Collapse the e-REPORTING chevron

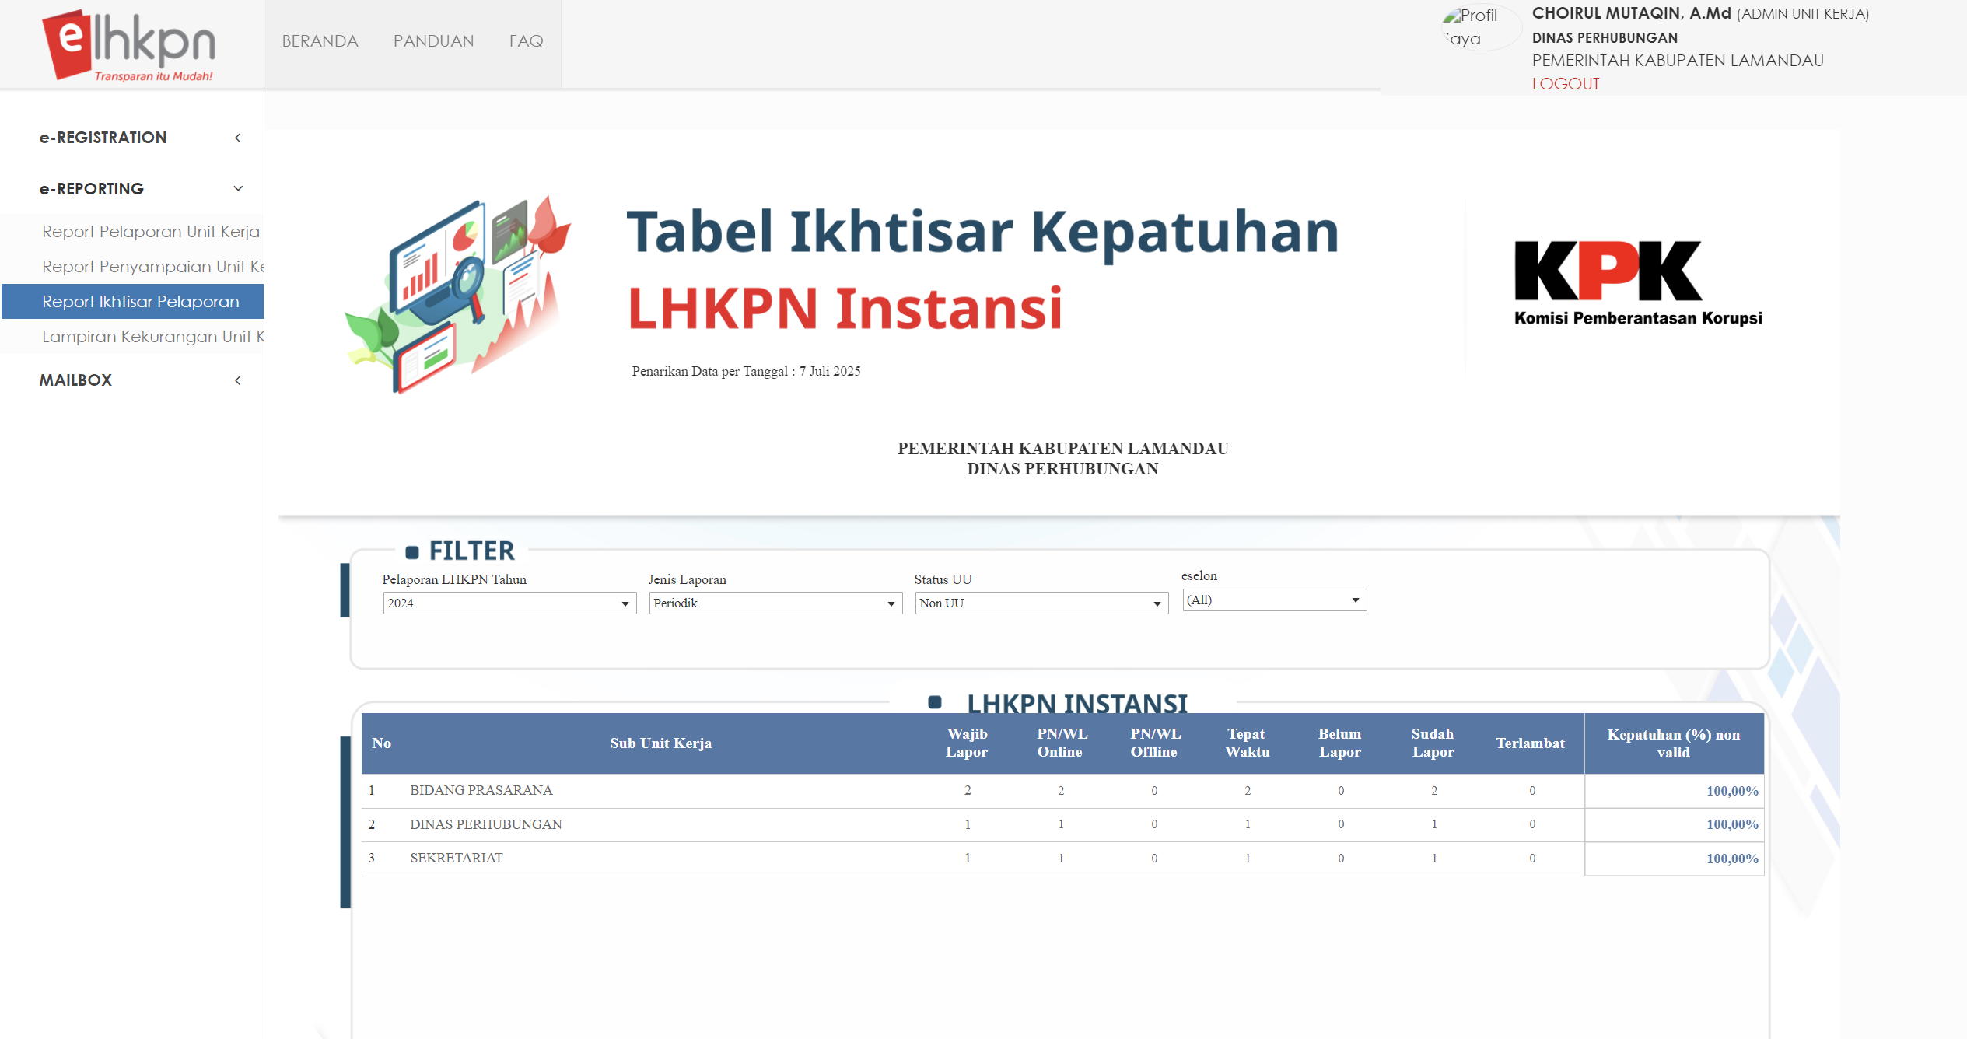click(238, 188)
